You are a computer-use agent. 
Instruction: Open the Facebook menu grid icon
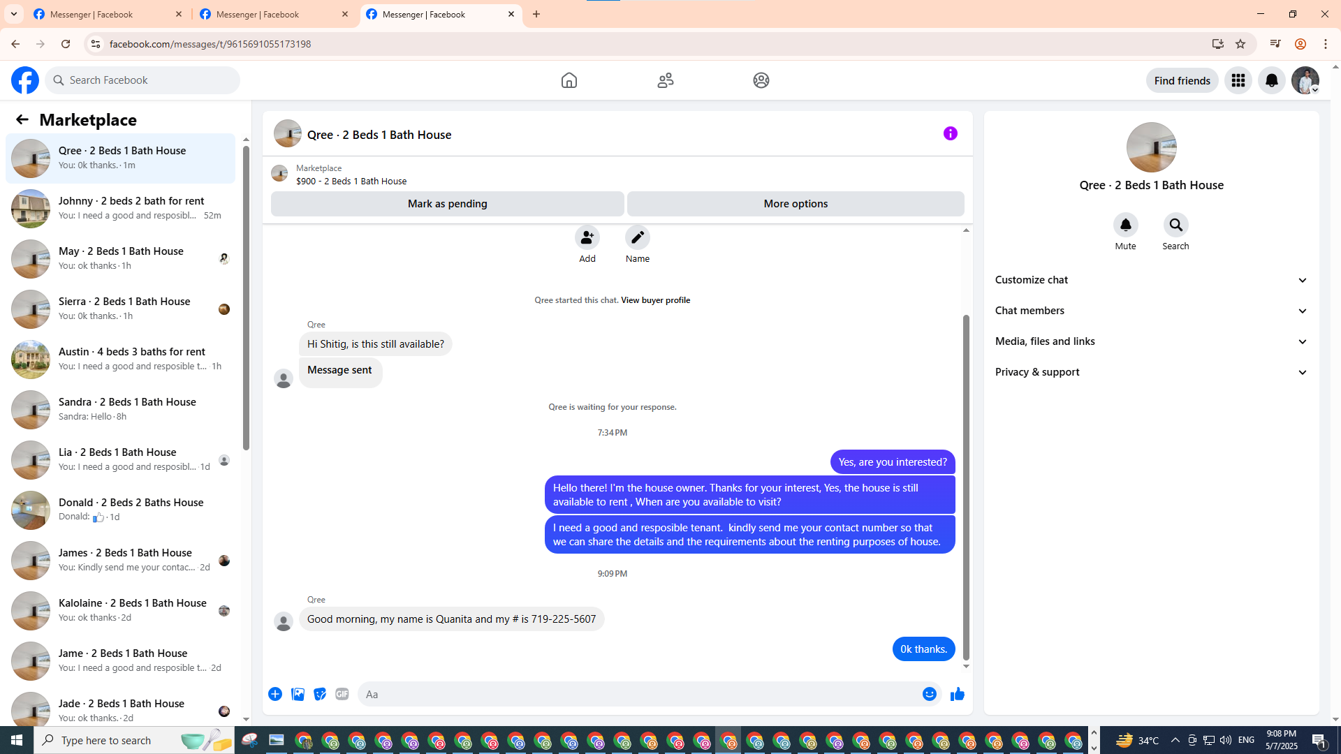click(1238, 80)
